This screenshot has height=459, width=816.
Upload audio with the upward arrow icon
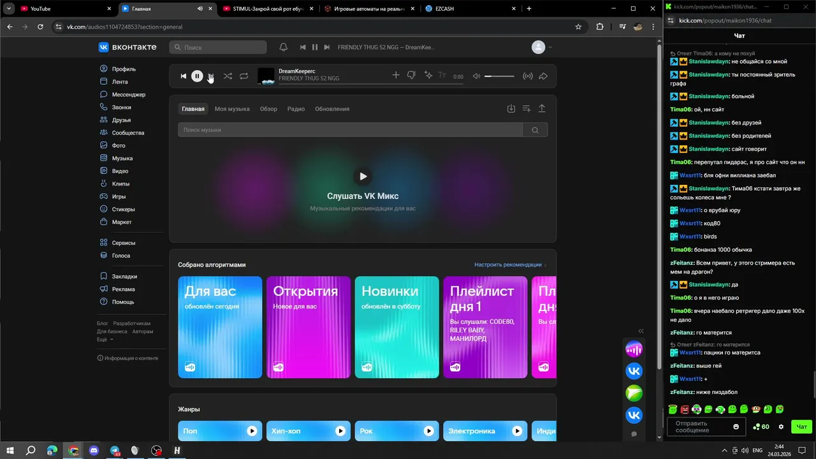(542, 109)
